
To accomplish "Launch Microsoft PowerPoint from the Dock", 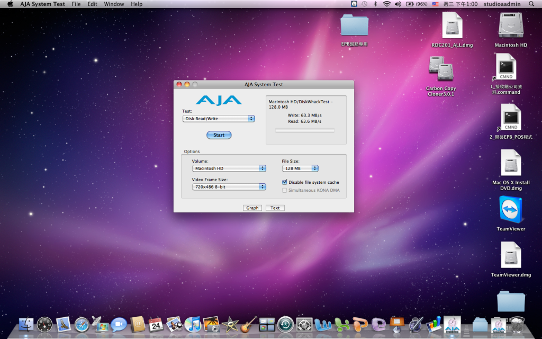I will [x=360, y=325].
